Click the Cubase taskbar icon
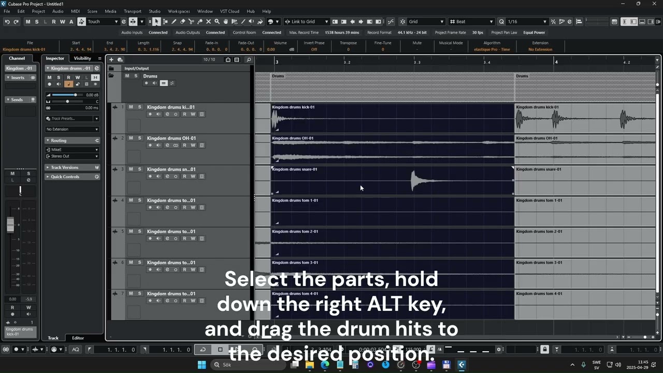663x373 pixels. point(462,365)
